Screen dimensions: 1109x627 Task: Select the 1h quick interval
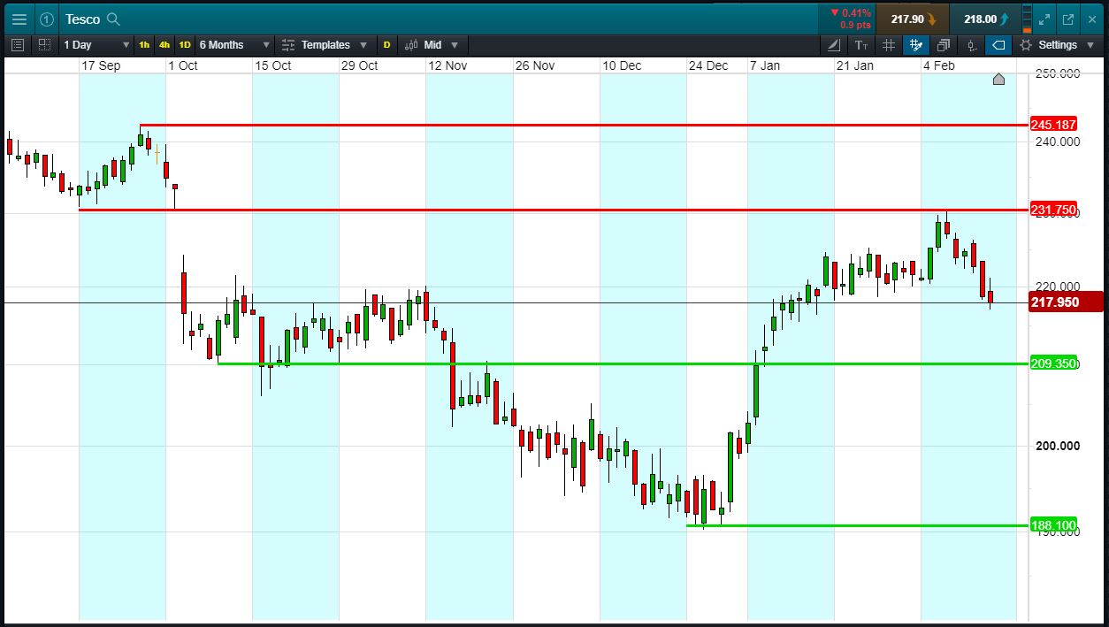pyautogui.click(x=144, y=44)
